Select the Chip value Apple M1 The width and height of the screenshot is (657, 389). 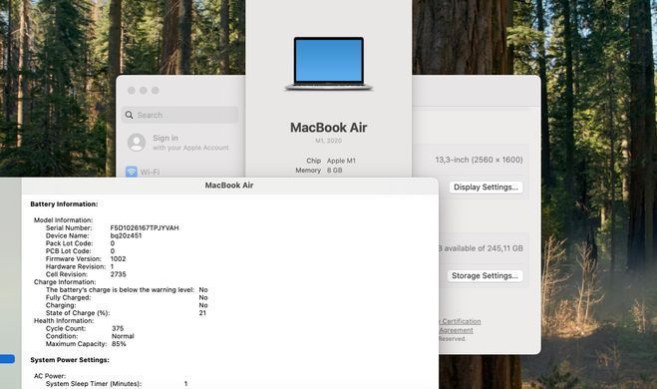(341, 161)
